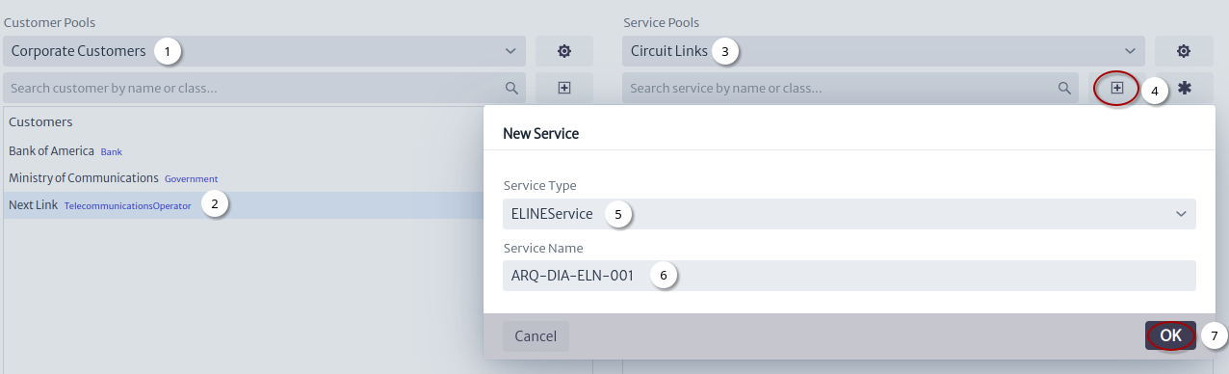Click the Service Pools label
This screenshot has width=1229, height=374.
(x=661, y=22)
